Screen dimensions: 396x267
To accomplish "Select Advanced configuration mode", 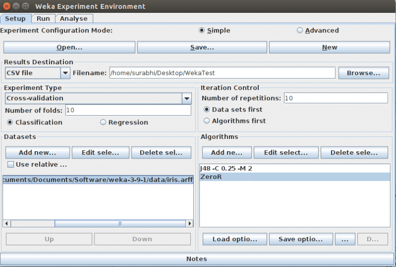I will 300,30.
